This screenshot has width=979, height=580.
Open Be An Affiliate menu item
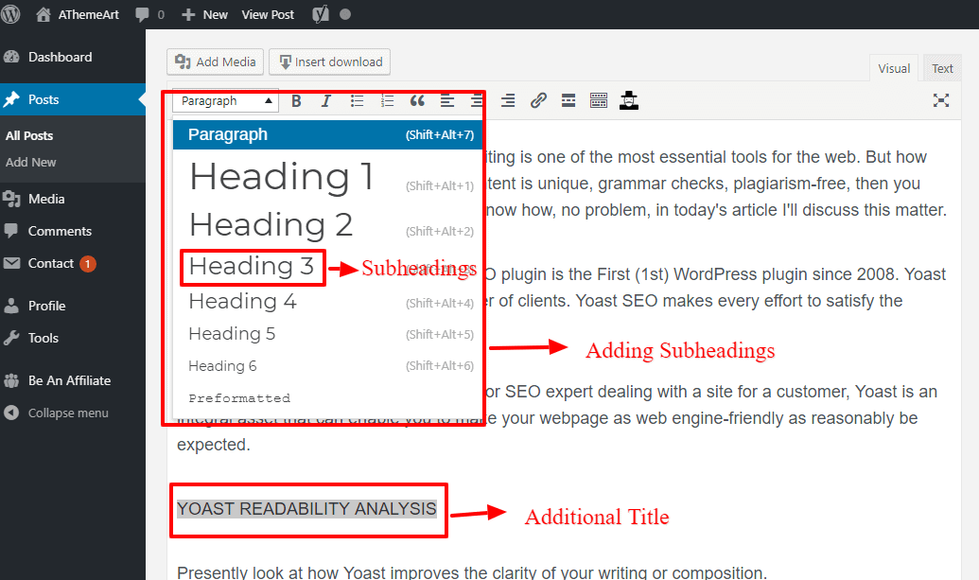point(69,380)
